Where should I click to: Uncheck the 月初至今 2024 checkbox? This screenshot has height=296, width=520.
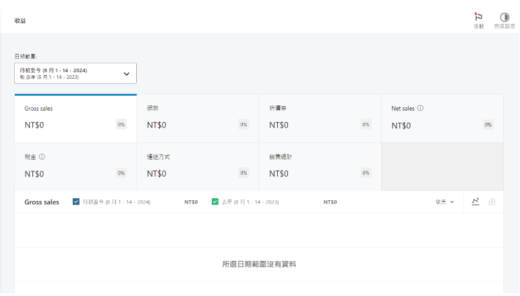[76, 202]
